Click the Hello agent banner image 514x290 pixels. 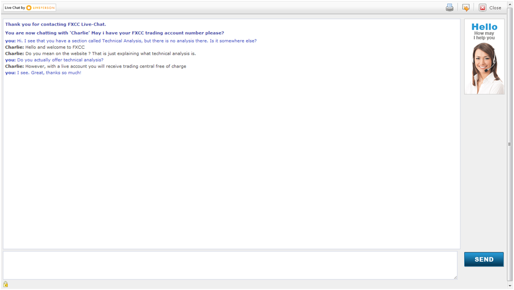(484, 57)
